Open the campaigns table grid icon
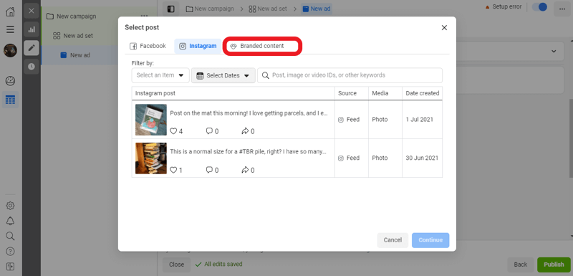The image size is (573, 276). click(10, 100)
